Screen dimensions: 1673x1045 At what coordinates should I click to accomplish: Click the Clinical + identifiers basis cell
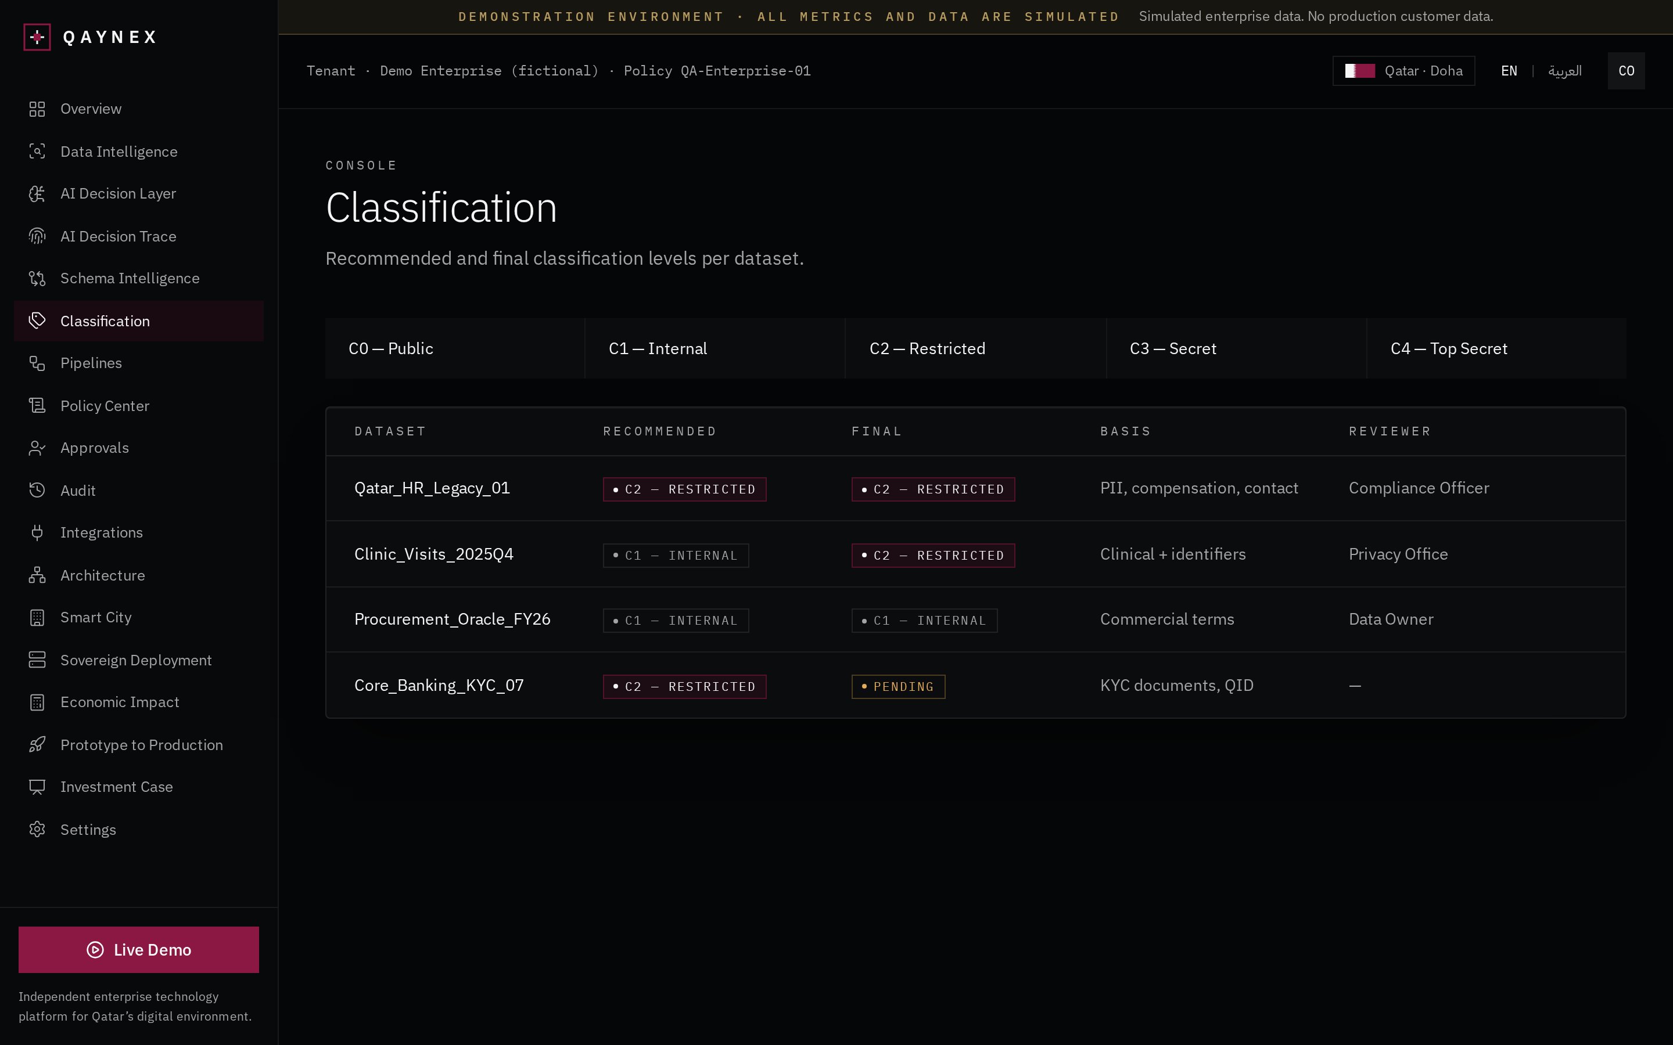click(1172, 554)
